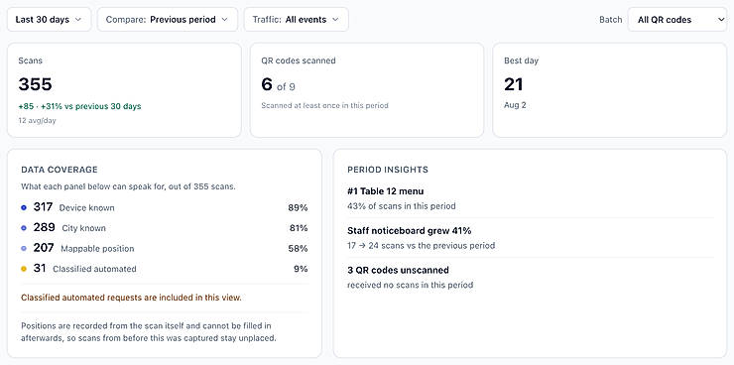Select the #1 Table 12 menu insight

pos(385,190)
